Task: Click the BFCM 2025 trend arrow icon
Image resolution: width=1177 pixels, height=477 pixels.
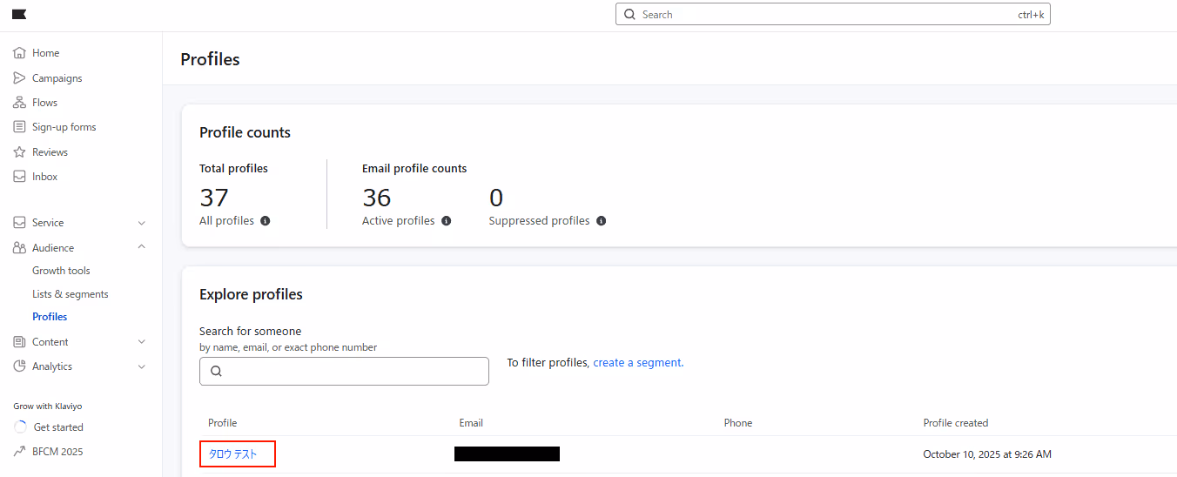Action: (21, 452)
